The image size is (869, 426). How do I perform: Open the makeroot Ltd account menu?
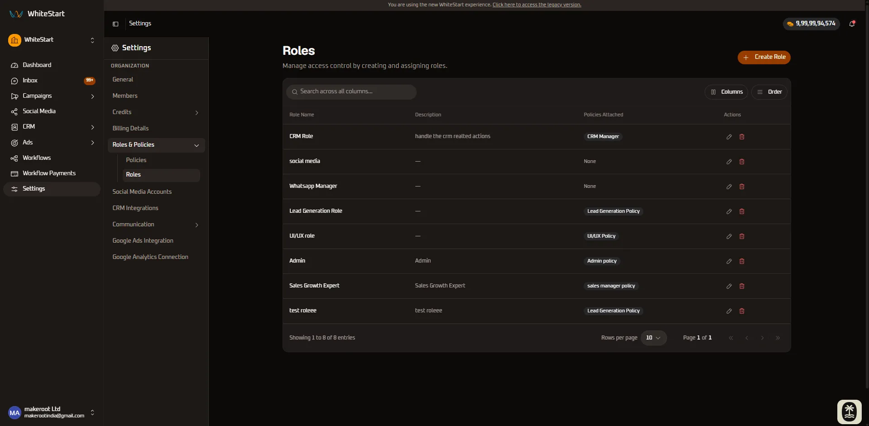click(52, 412)
